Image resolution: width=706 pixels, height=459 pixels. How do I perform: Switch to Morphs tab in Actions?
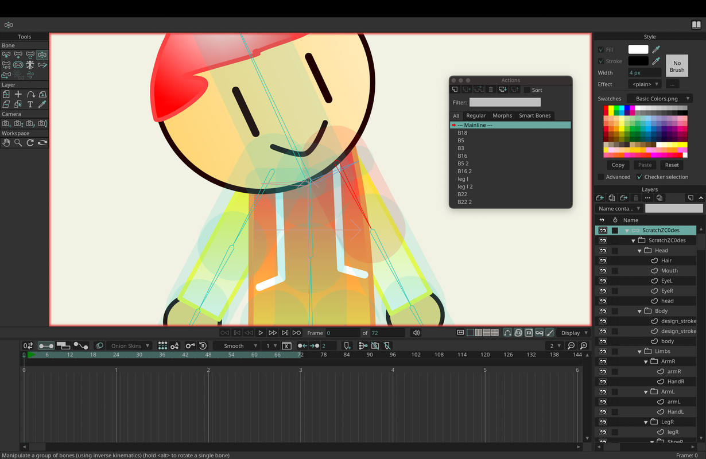tap(502, 116)
